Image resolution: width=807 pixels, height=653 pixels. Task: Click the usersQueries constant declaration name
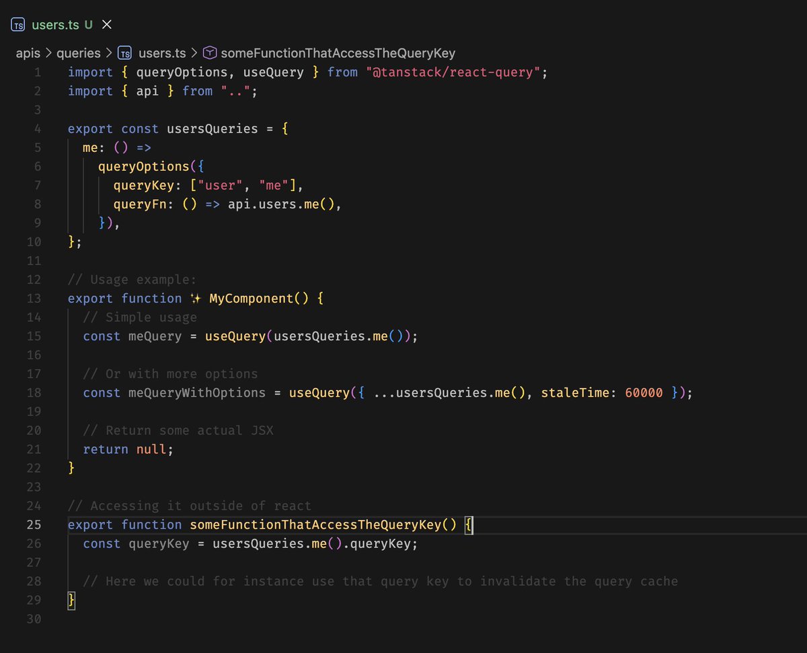[x=212, y=128]
